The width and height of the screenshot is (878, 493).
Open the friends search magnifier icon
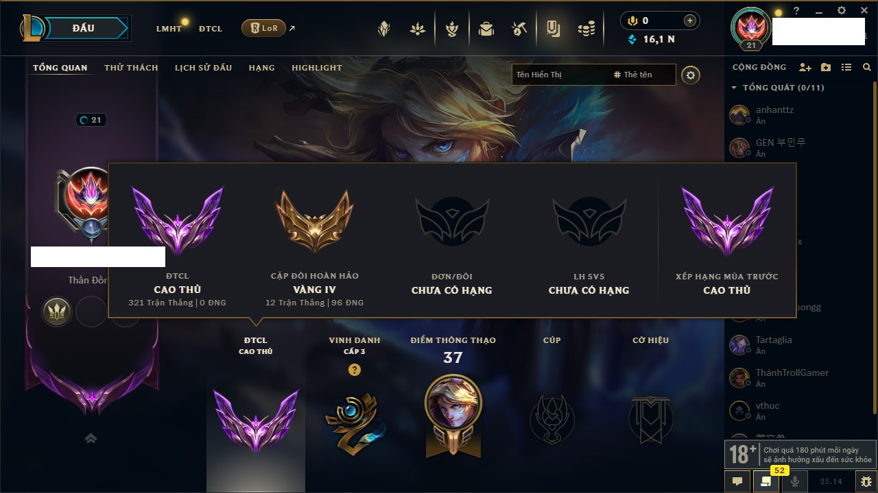[867, 67]
